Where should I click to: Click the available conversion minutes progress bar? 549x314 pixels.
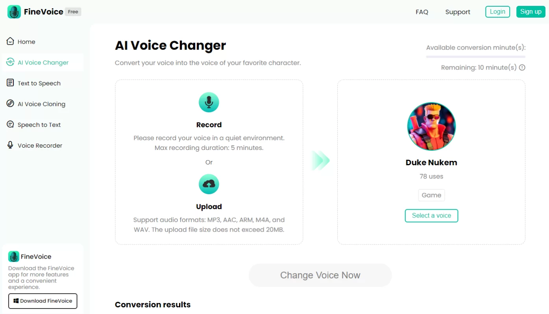point(475,57)
